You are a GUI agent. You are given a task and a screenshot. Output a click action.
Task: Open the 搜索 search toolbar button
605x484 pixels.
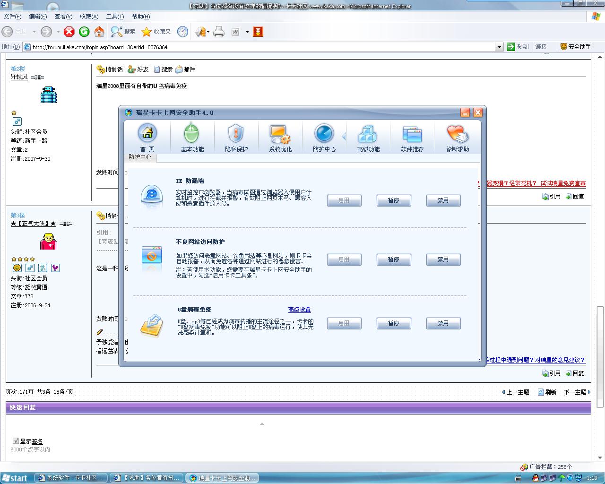click(123, 32)
